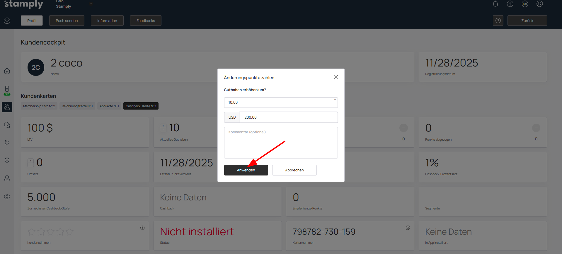The image size is (562, 254).
Task: Click the Umsatz plus/minus stepper
Action: pyautogui.click(x=30, y=163)
